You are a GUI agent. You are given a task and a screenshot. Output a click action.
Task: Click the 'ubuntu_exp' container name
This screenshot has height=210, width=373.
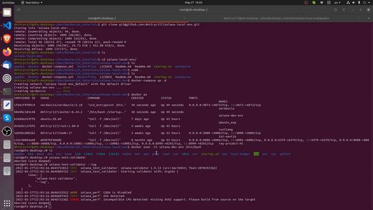click(x=227, y=123)
